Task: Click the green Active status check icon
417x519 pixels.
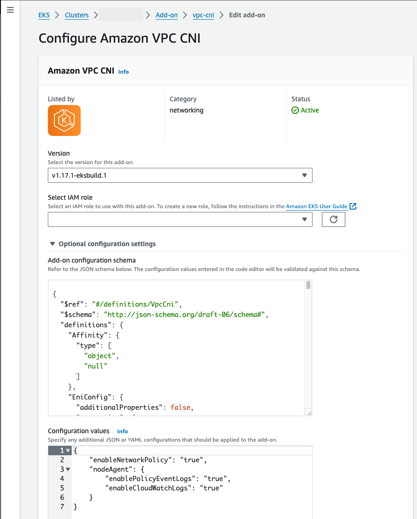Action: point(295,110)
